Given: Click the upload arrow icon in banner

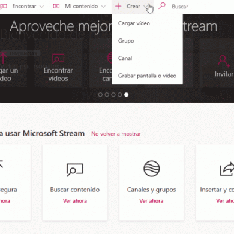Looking at the screenshot, I should pyautogui.click(x=3, y=58).
